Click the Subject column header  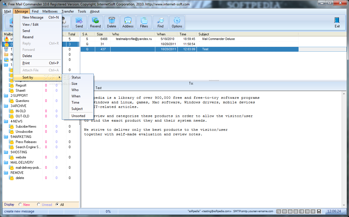pos(247,34)
